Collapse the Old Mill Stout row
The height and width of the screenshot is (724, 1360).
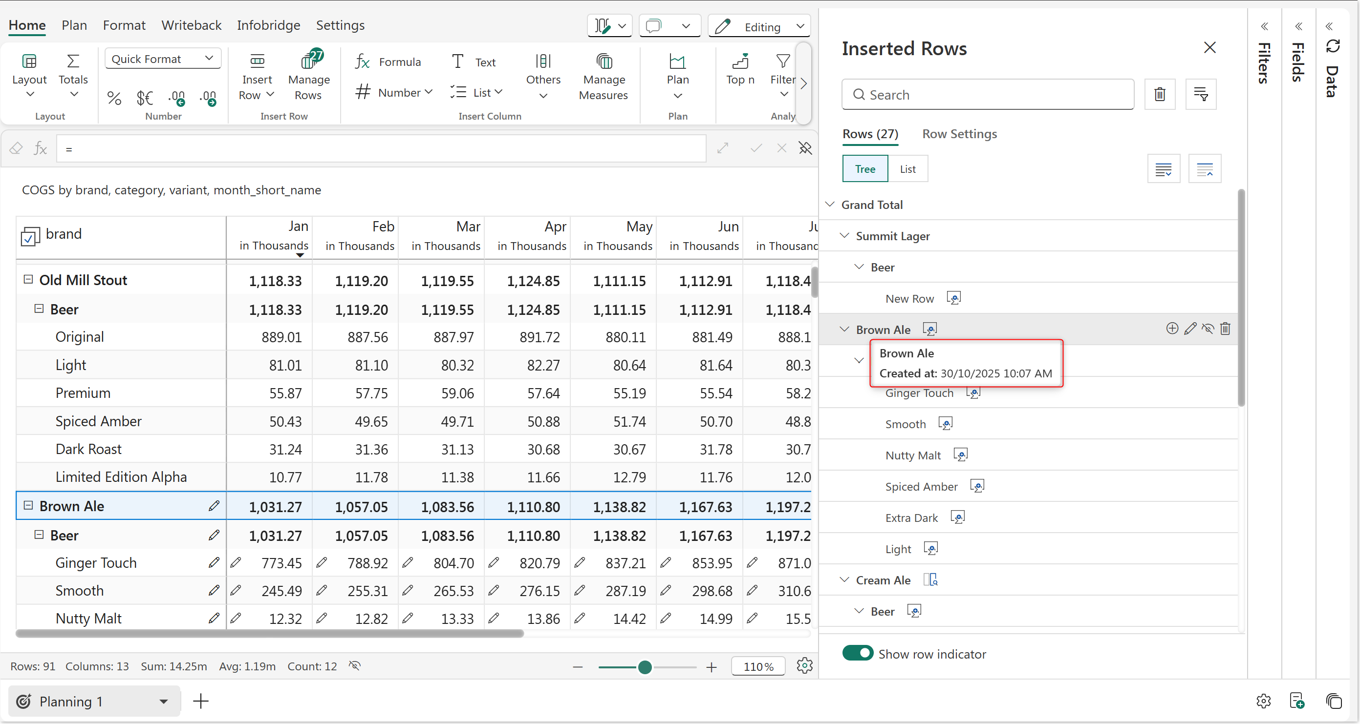click(x=28, y=279)
